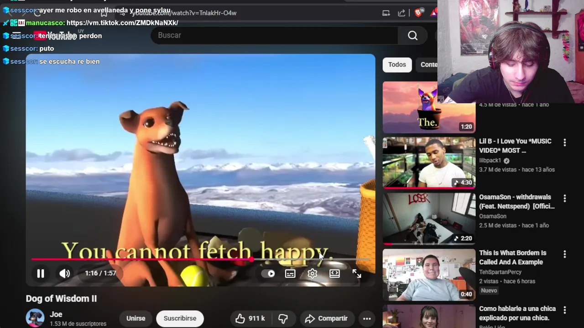
Task: Click the Dog of Wisdom II title
Action: coord(61,299)
